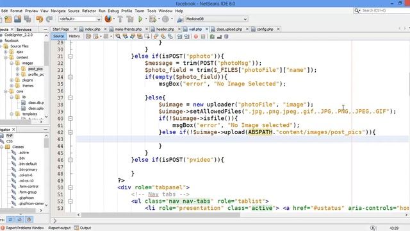The height and width of the screenshot is (231, 410).
Task: Open the Tools menu
Action: point(151,11)
